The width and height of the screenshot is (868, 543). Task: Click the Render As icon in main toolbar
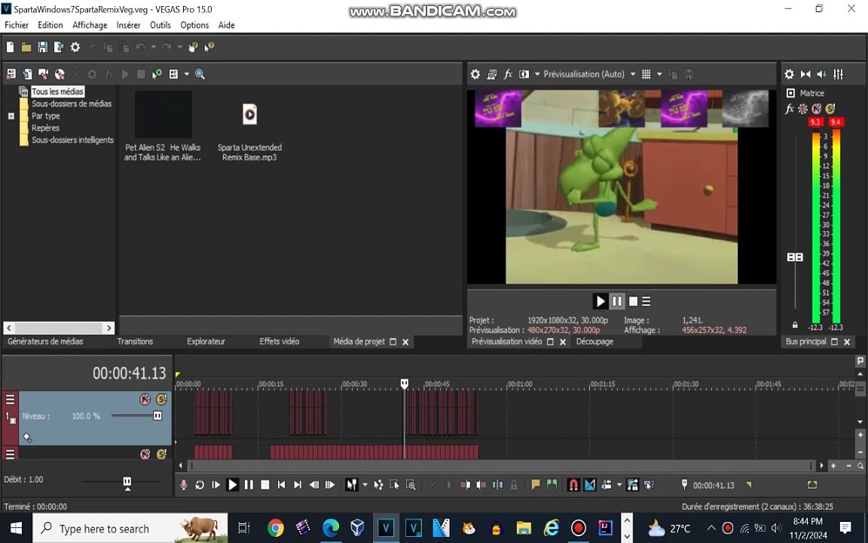(58, 47)
